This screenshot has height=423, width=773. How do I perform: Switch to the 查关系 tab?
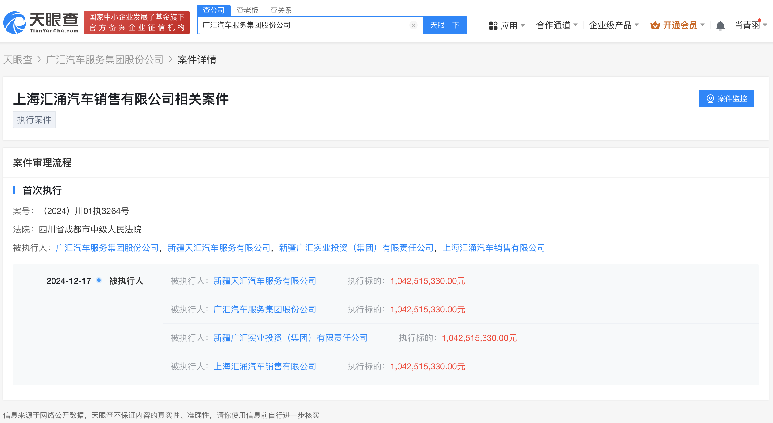281,10
